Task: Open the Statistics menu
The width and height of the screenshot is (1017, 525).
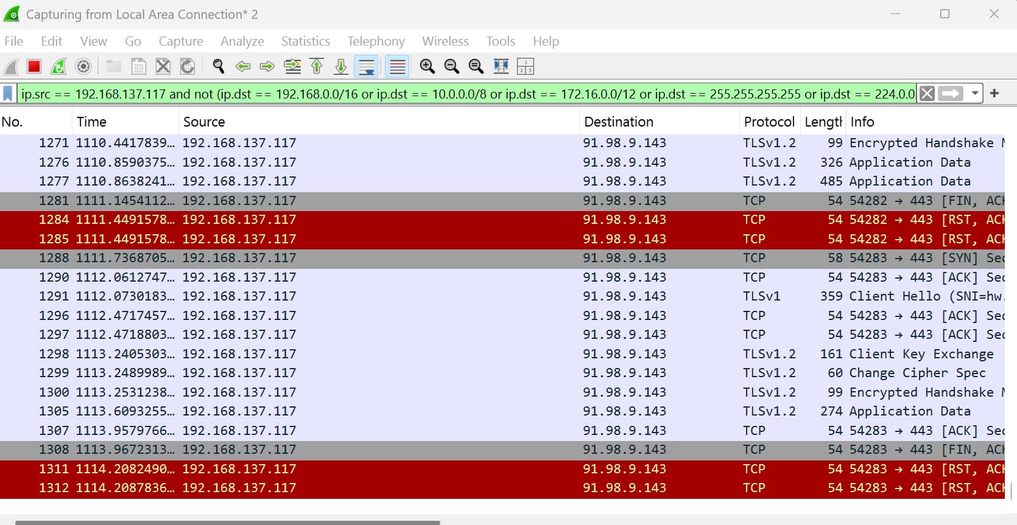Action: pyautogui.click(x=305, y=41)
